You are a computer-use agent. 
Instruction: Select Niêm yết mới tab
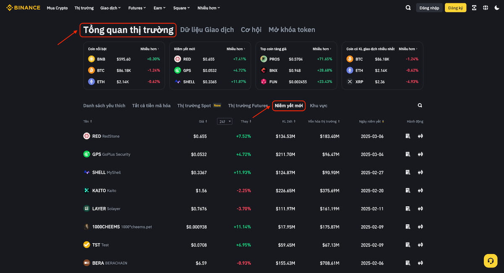click(289, 106)
